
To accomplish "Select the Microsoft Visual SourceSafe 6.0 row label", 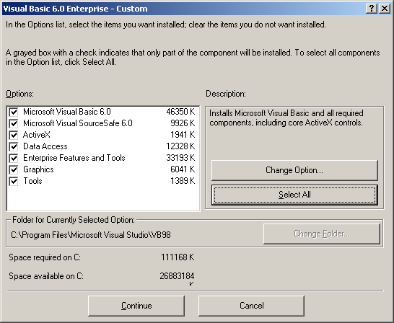I will click(x=78, y=123).
